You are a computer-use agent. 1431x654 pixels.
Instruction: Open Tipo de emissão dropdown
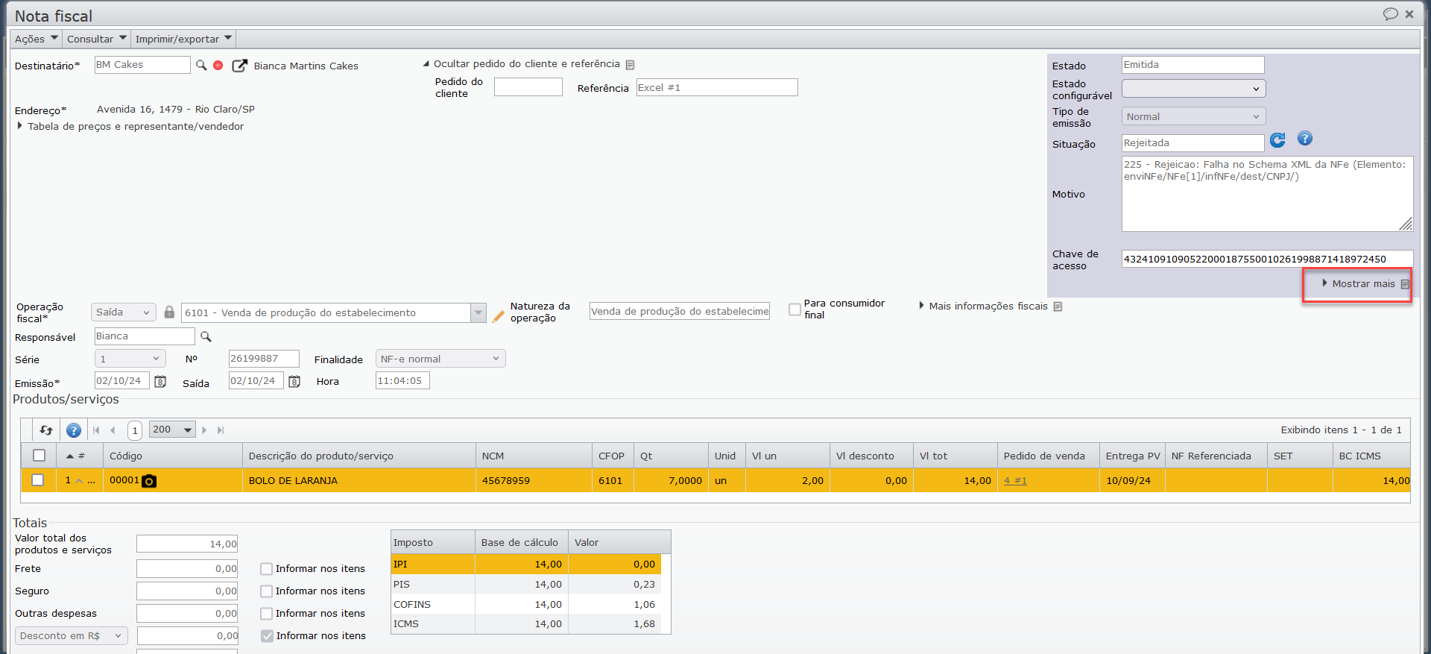coord(1193,116)
